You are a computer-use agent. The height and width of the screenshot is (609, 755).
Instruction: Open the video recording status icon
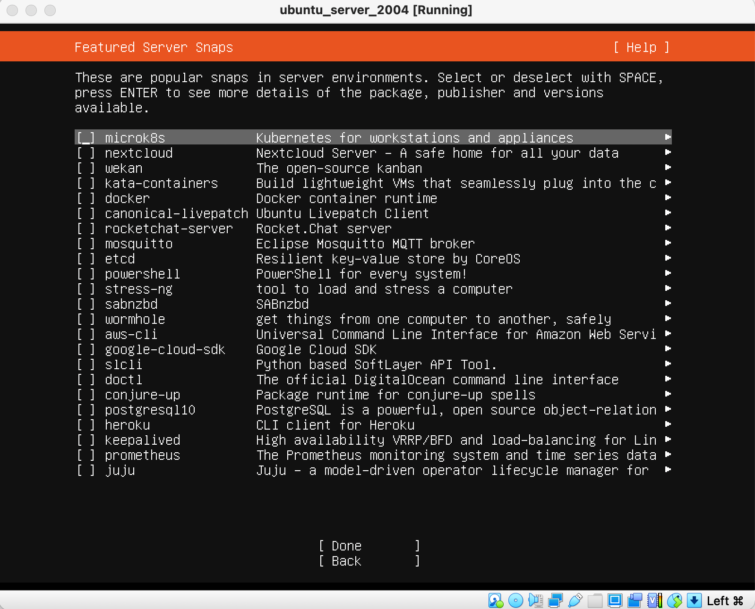(x=635, y=601)
